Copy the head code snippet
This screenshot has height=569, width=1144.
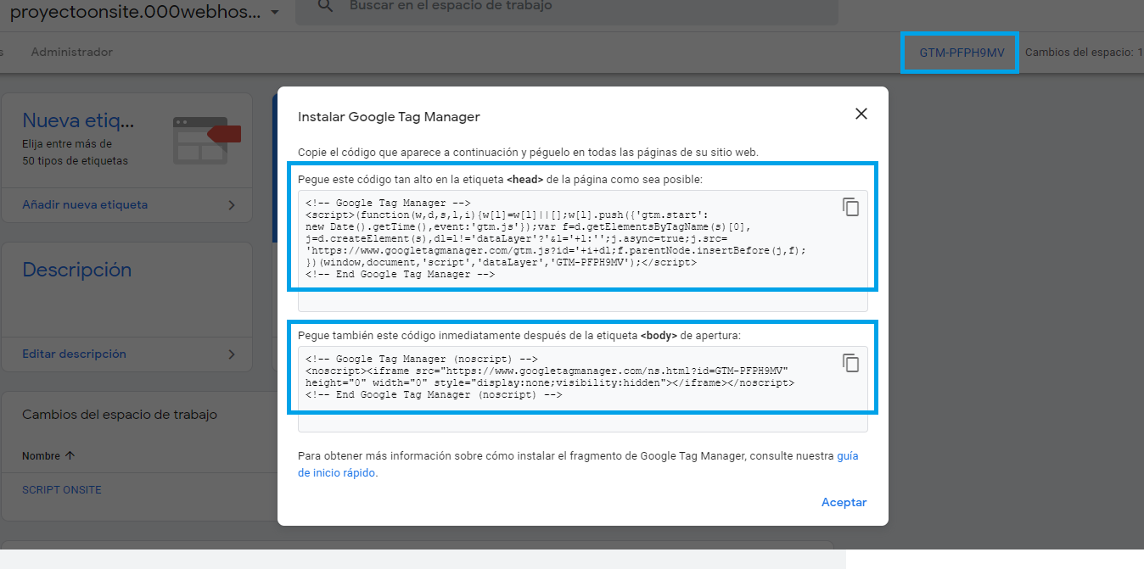click(x=850, y=207)
